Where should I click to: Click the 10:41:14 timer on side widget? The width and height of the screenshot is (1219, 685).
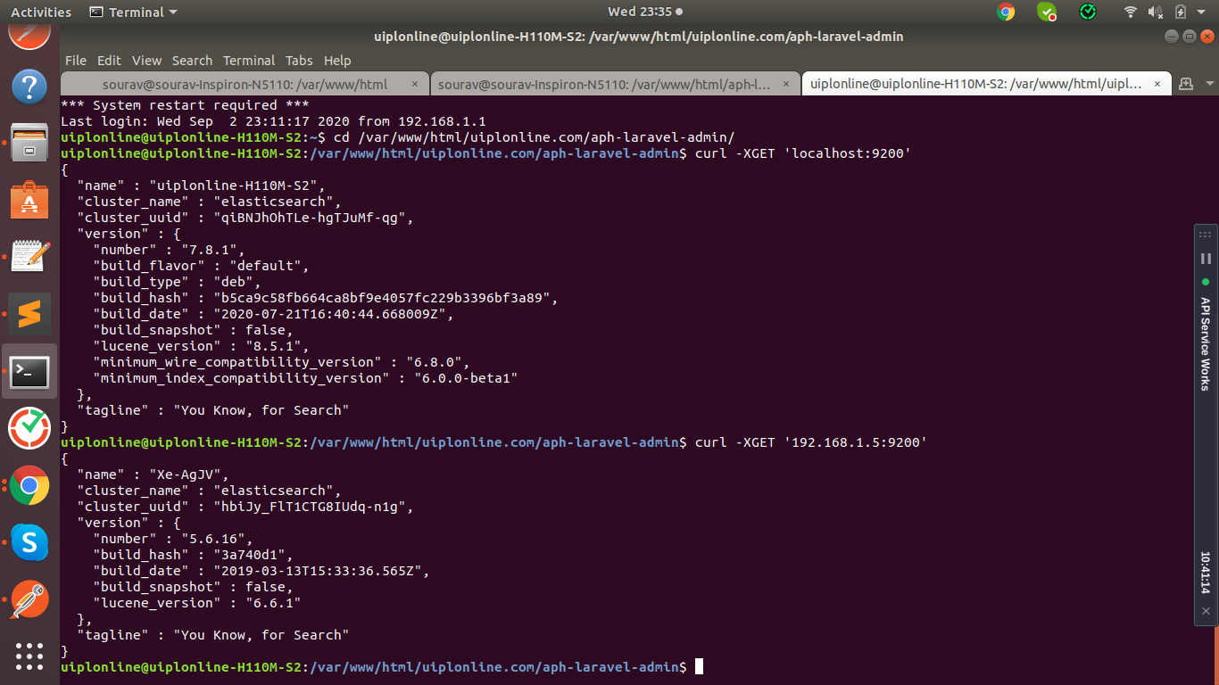tap(1206, 573)
